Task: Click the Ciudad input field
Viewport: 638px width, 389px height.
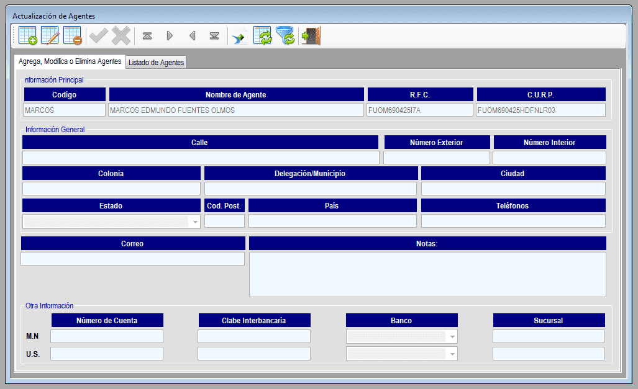Action: [513, 189]
